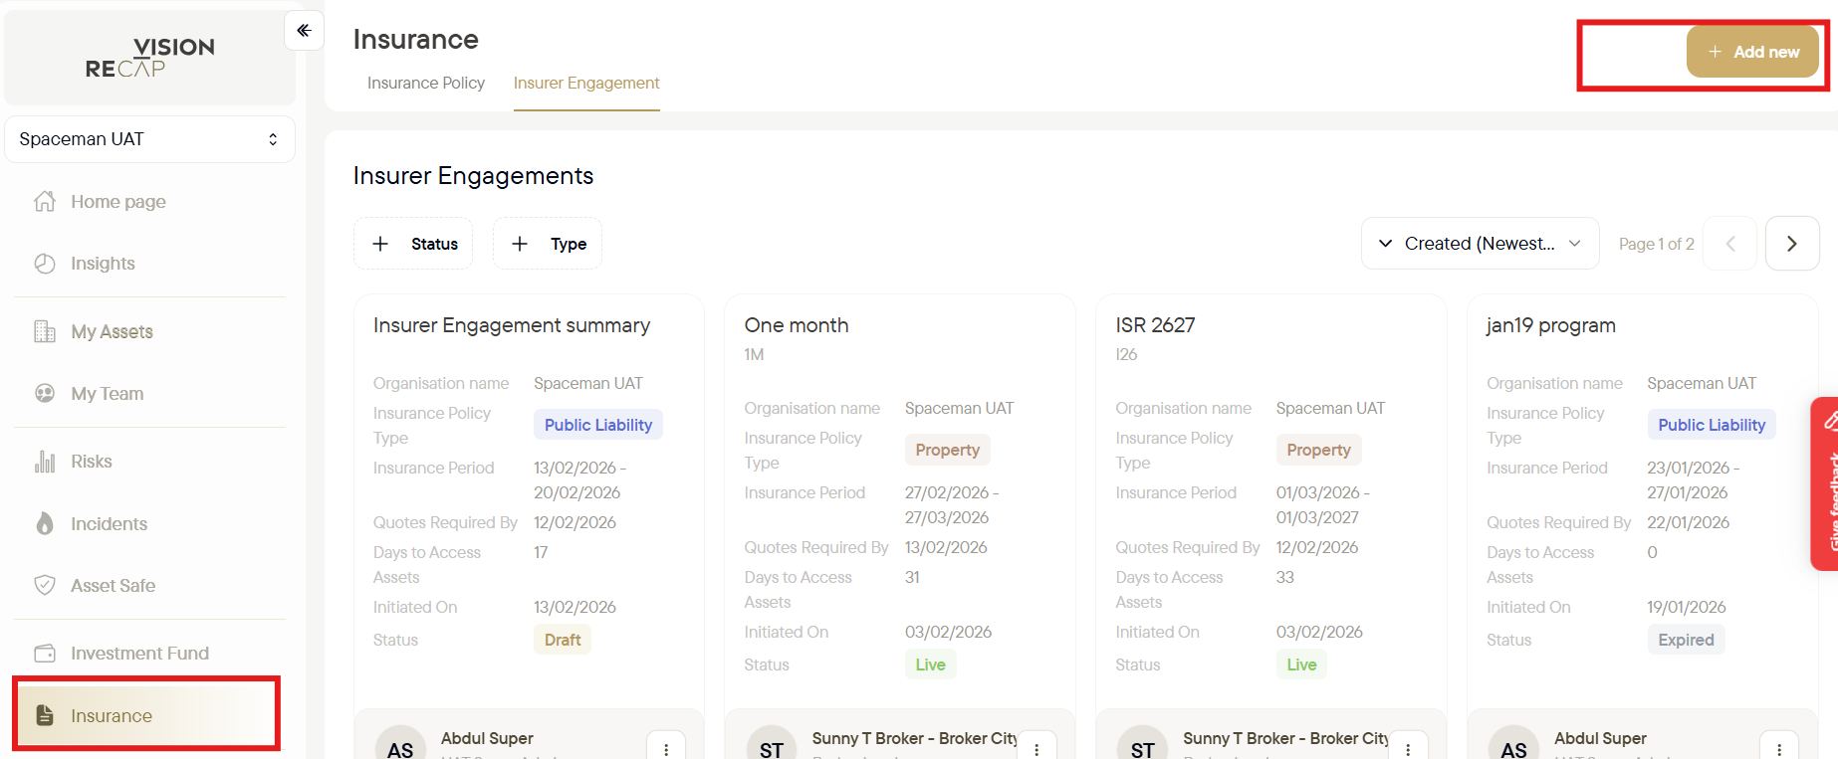This screenshot has width=1838, height=759.
Task: Go to the next page with the right arrow
Action: (1792, 244)
